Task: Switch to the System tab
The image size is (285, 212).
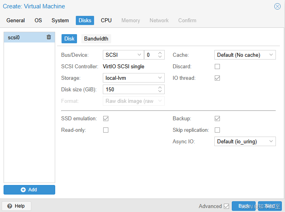Action: coord(60,20)
